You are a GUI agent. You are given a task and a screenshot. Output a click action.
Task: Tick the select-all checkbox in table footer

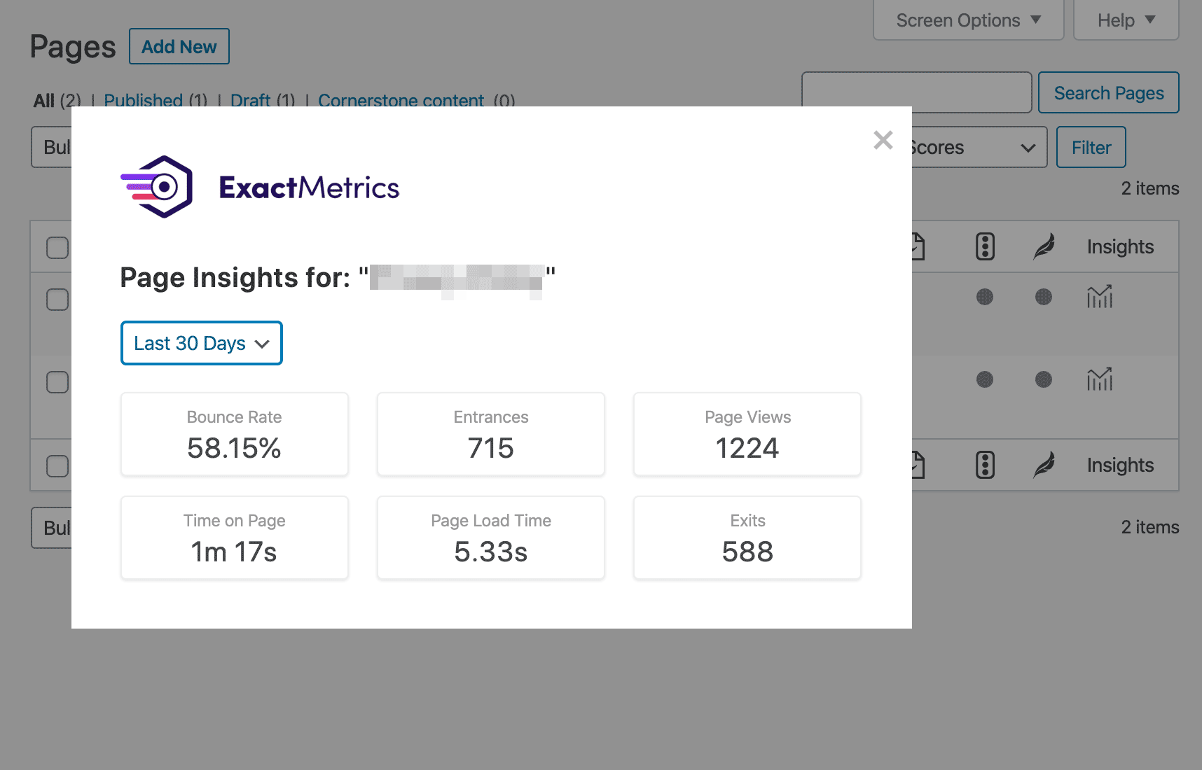coord(57,465)
